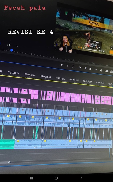Step forward one frame
The width and height of the screenshot is (113, 182).
[x=96, y=70]
